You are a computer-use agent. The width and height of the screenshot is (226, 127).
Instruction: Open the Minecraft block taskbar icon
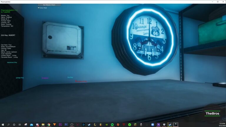pos(135,125)
